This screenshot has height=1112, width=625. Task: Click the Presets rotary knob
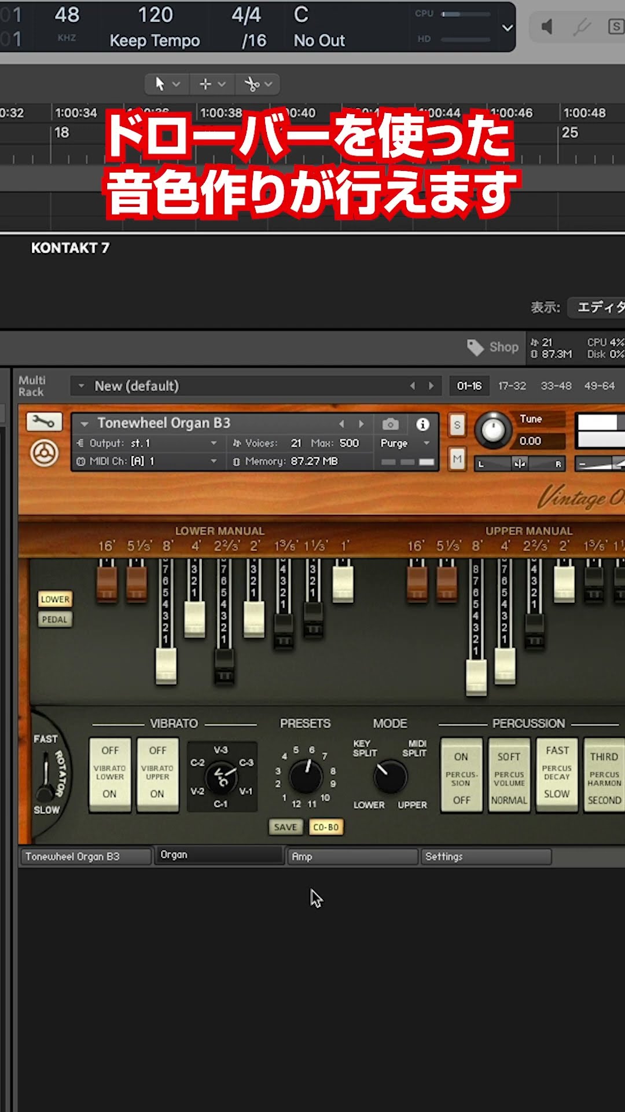pos(306,777)
